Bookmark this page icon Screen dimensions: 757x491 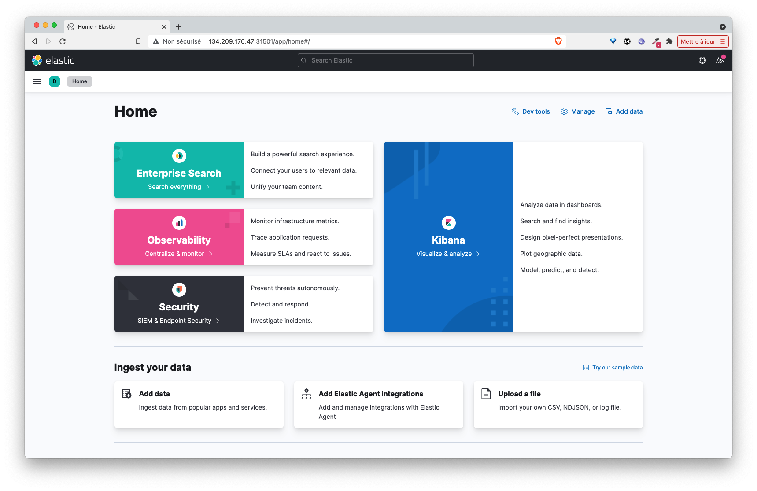coord(138,41)
